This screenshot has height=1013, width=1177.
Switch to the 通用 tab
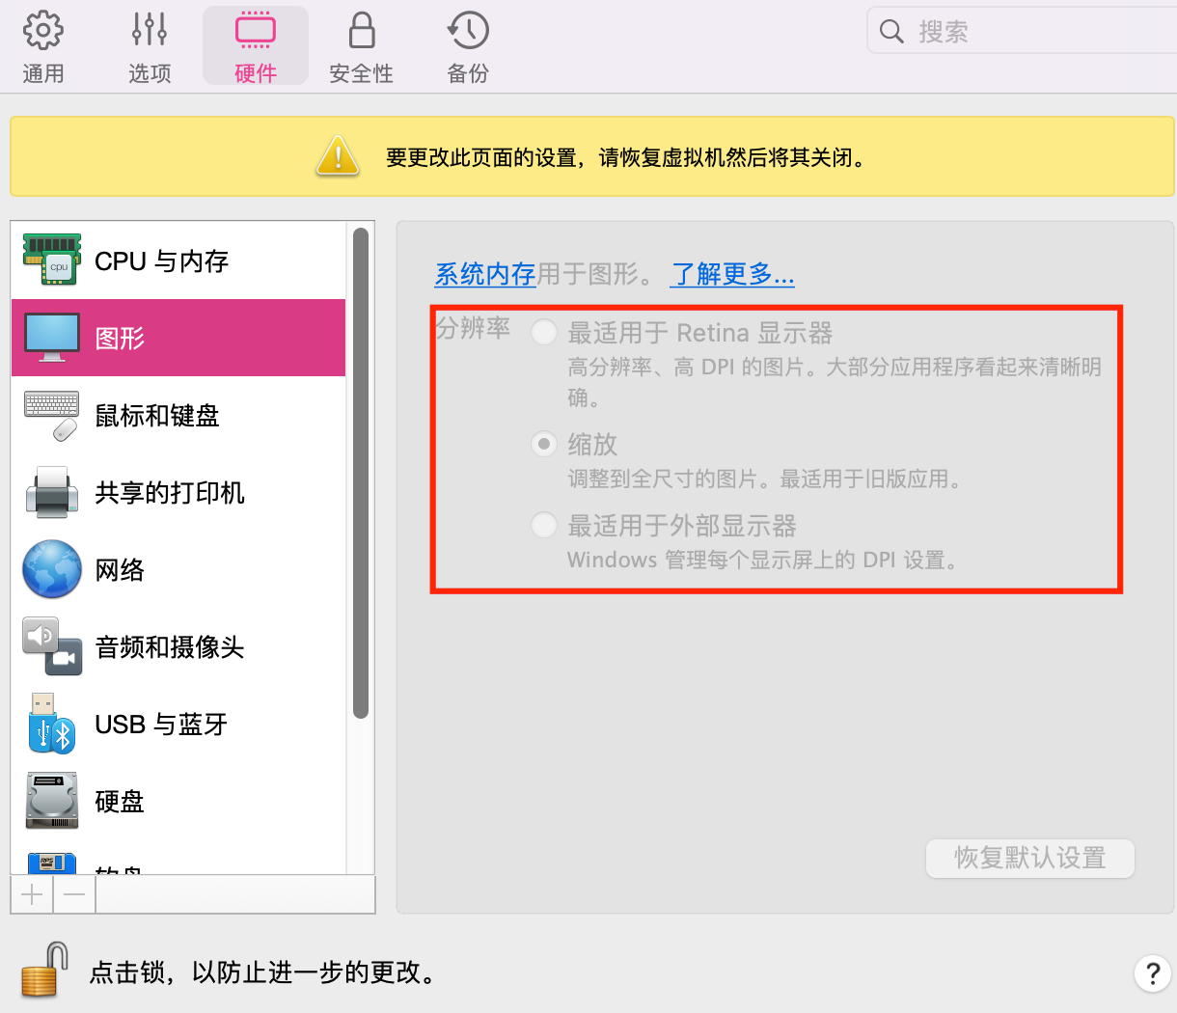click(x=43, y=46)
